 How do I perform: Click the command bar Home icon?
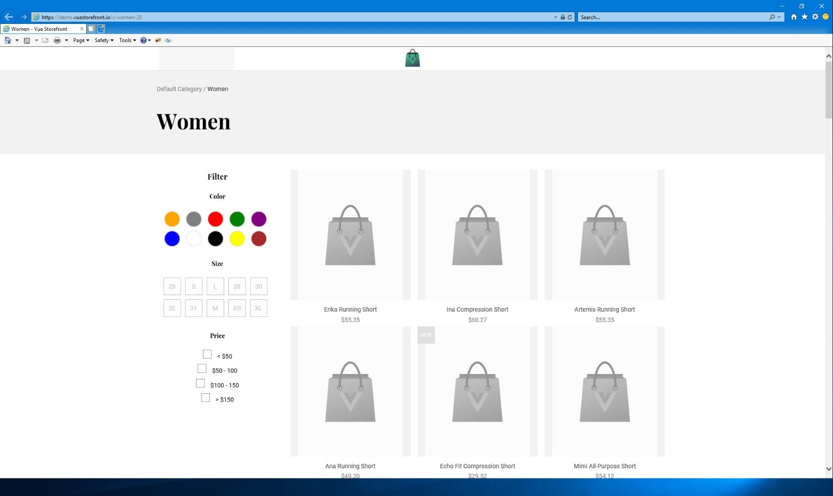[x=7, y=40]
